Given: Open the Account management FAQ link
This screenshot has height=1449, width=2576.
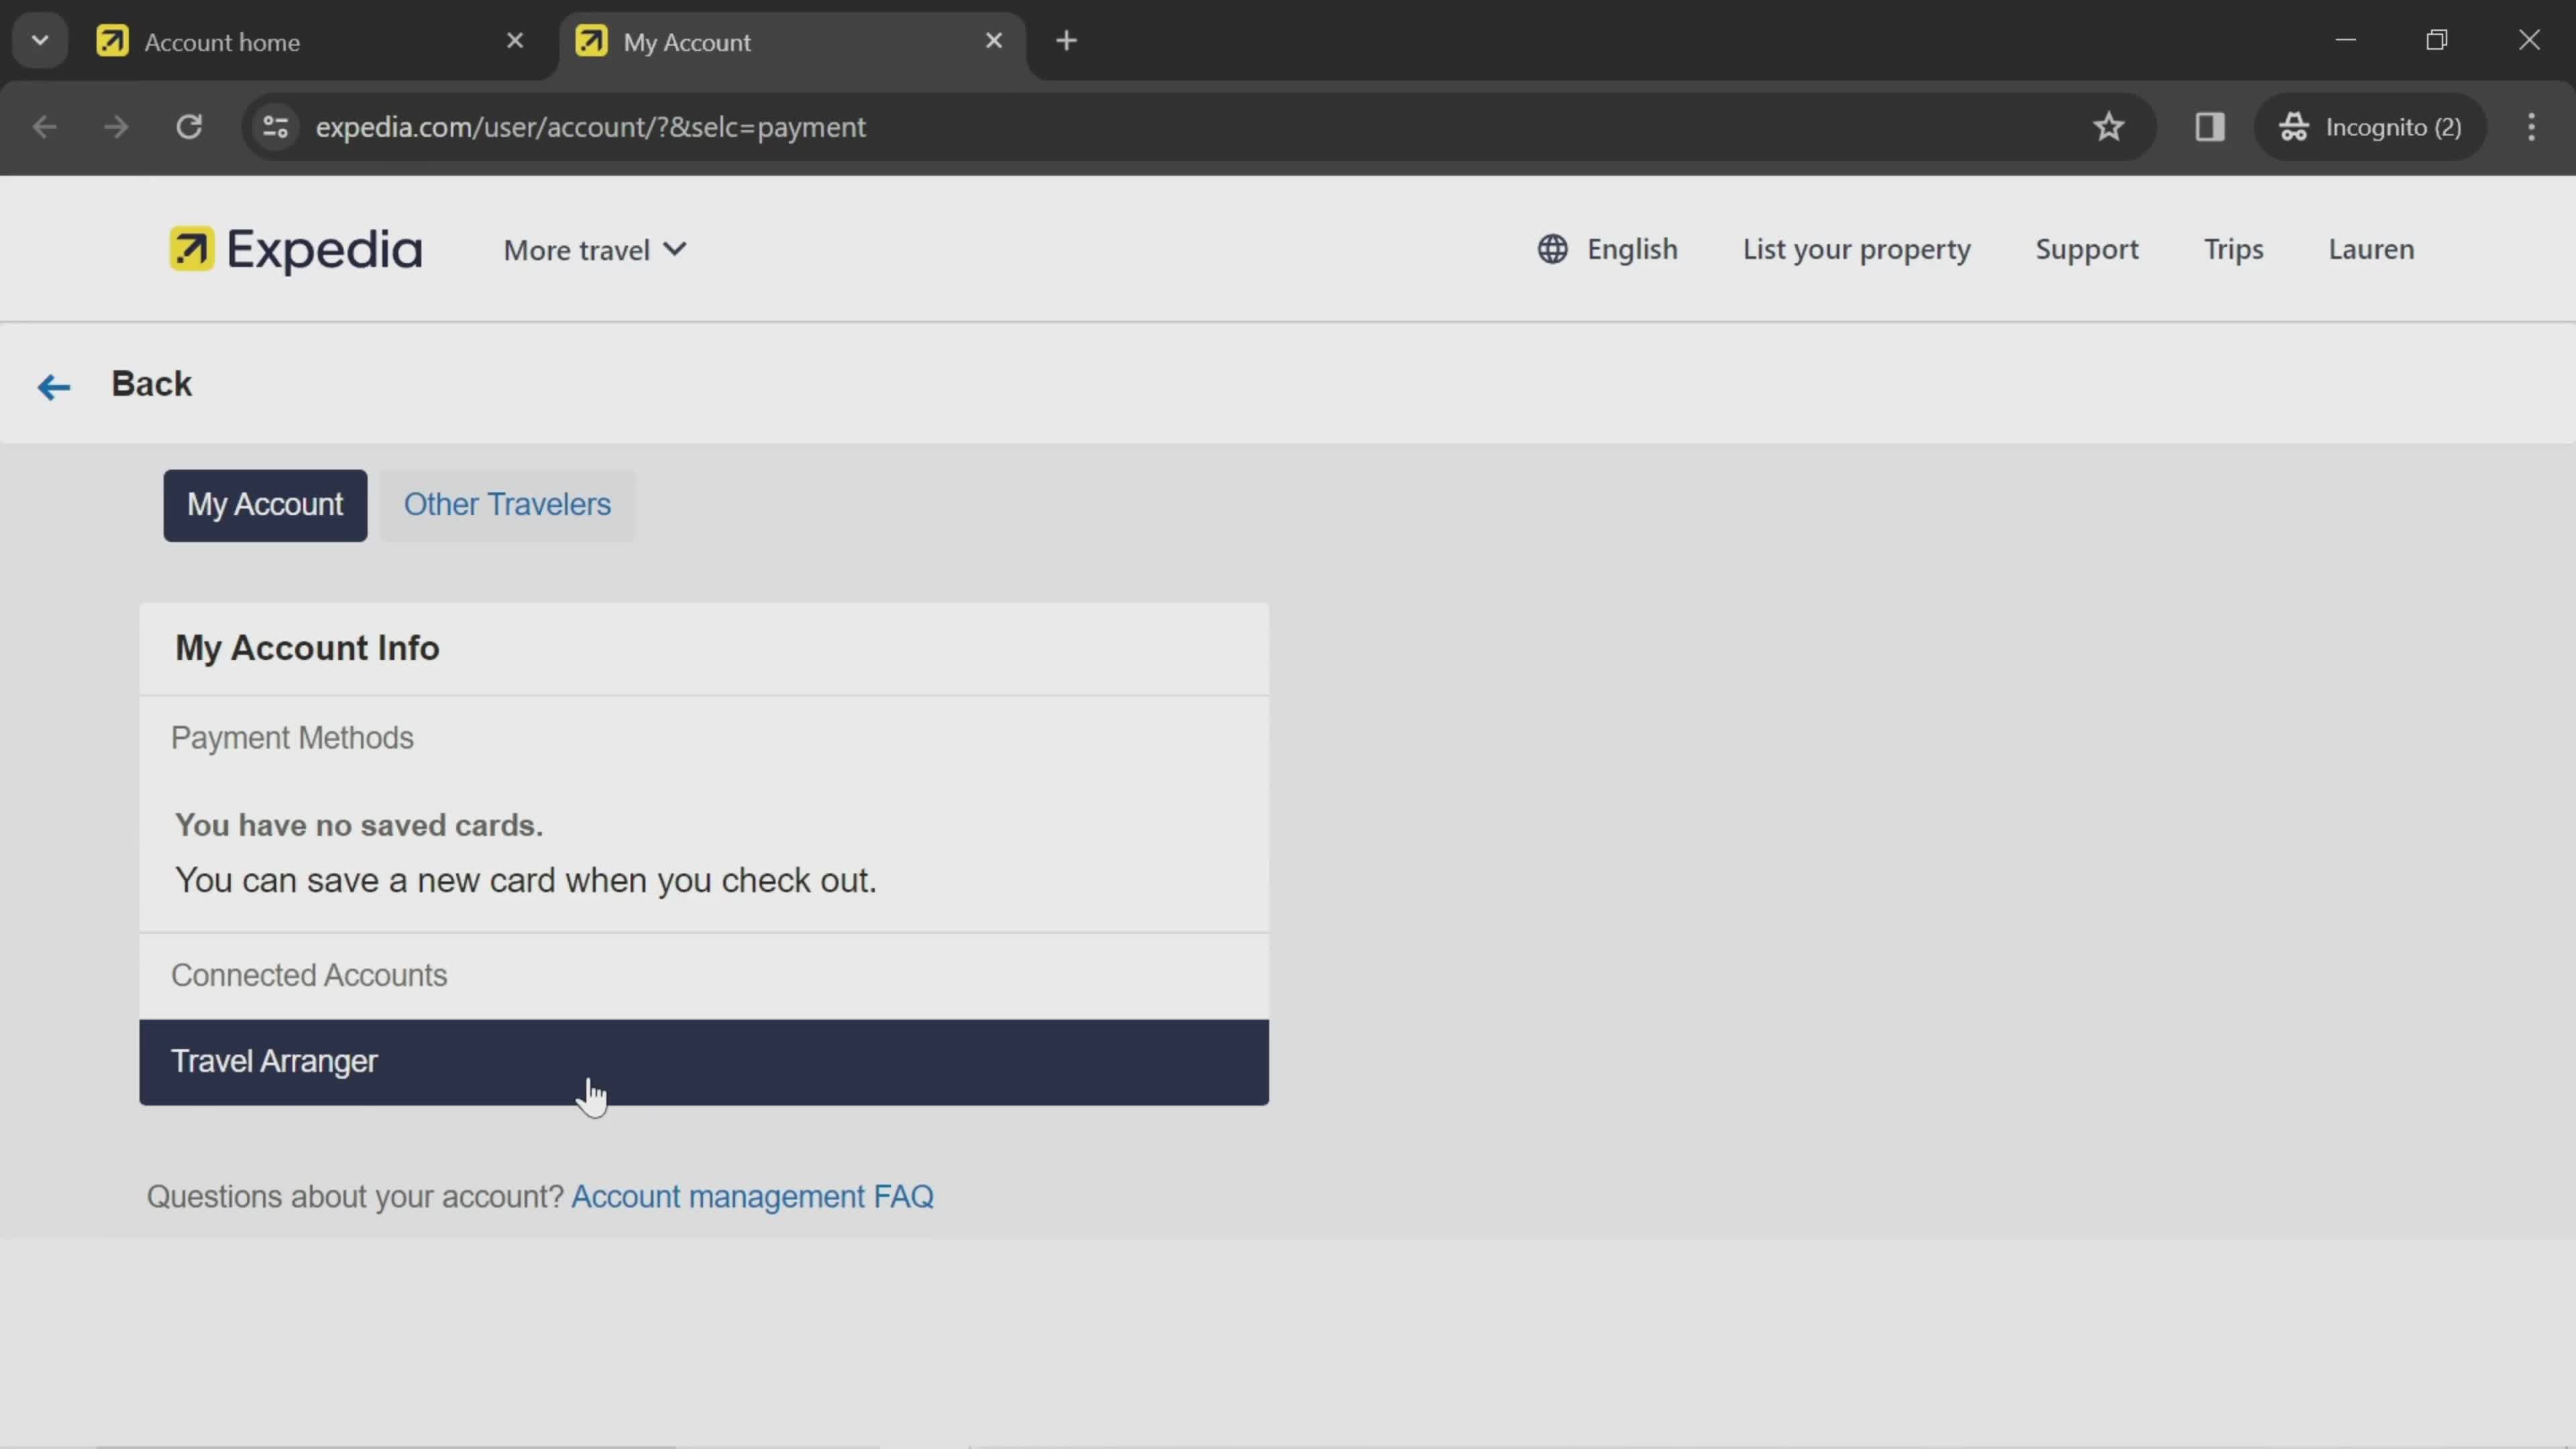Looking at the screenshot, I should tap(752, 1197).
